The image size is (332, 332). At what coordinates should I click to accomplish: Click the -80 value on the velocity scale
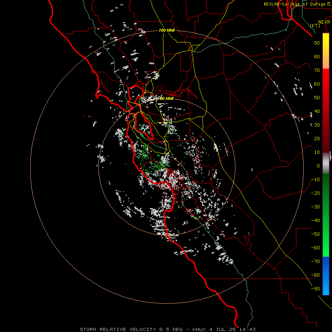(315, 275)
